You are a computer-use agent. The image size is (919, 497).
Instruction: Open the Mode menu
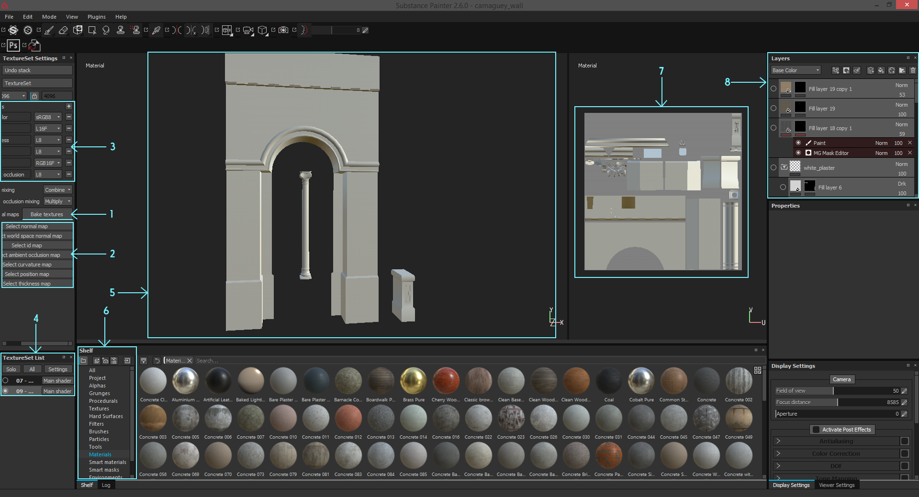pyautogui.click(x=49, y=17)
